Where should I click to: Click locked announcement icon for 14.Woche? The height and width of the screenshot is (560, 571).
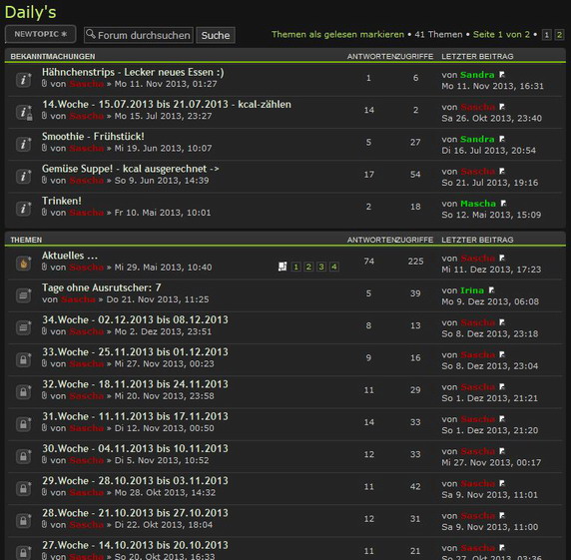(x=24, y=112)
